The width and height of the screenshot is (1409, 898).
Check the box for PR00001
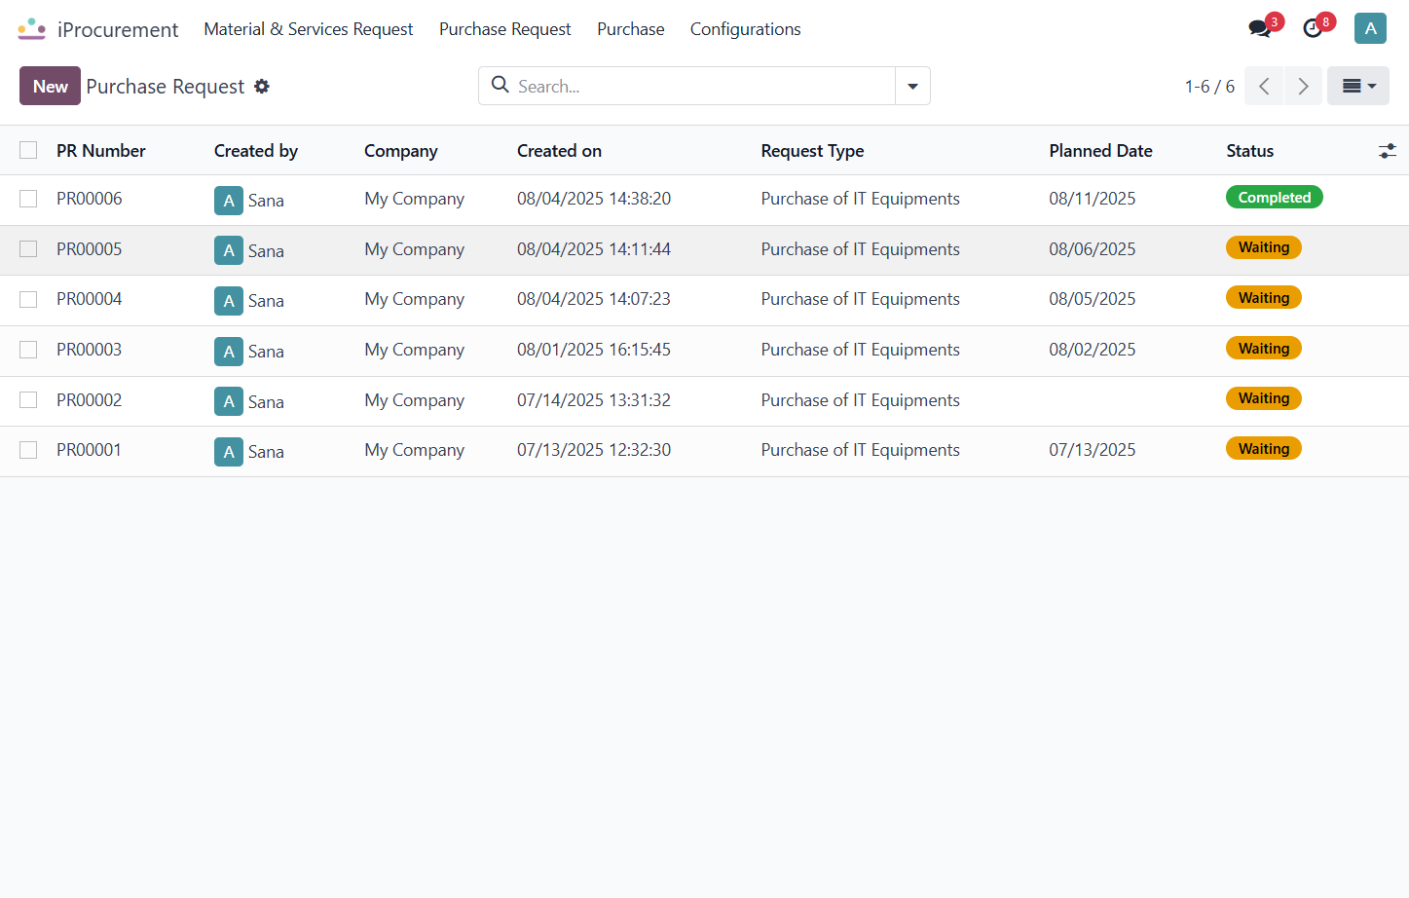point(28,450)
